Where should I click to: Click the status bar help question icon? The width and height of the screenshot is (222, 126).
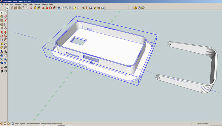[13, 123]
